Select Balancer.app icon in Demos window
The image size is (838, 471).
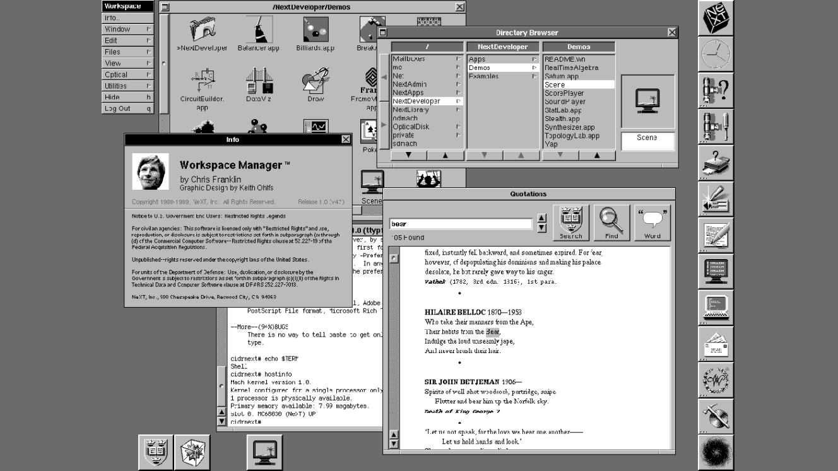click(x=259, y=30)
